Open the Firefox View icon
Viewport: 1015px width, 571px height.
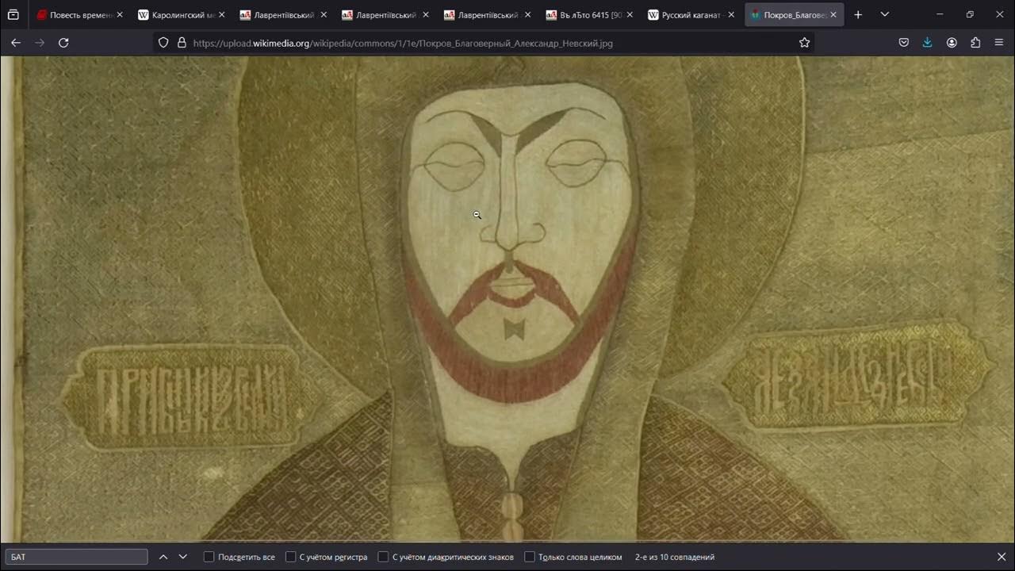pyautogui.click(x=13, y=14)
